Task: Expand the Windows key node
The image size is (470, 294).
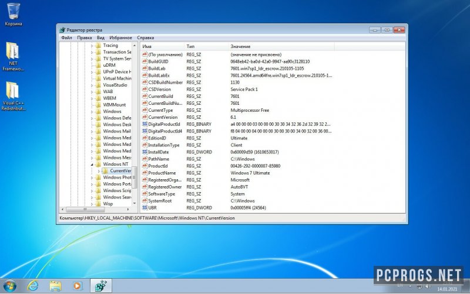Action: coord(92,111)
